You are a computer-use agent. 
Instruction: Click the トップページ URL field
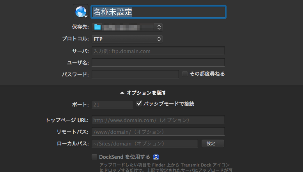click(x=158, y=120)
